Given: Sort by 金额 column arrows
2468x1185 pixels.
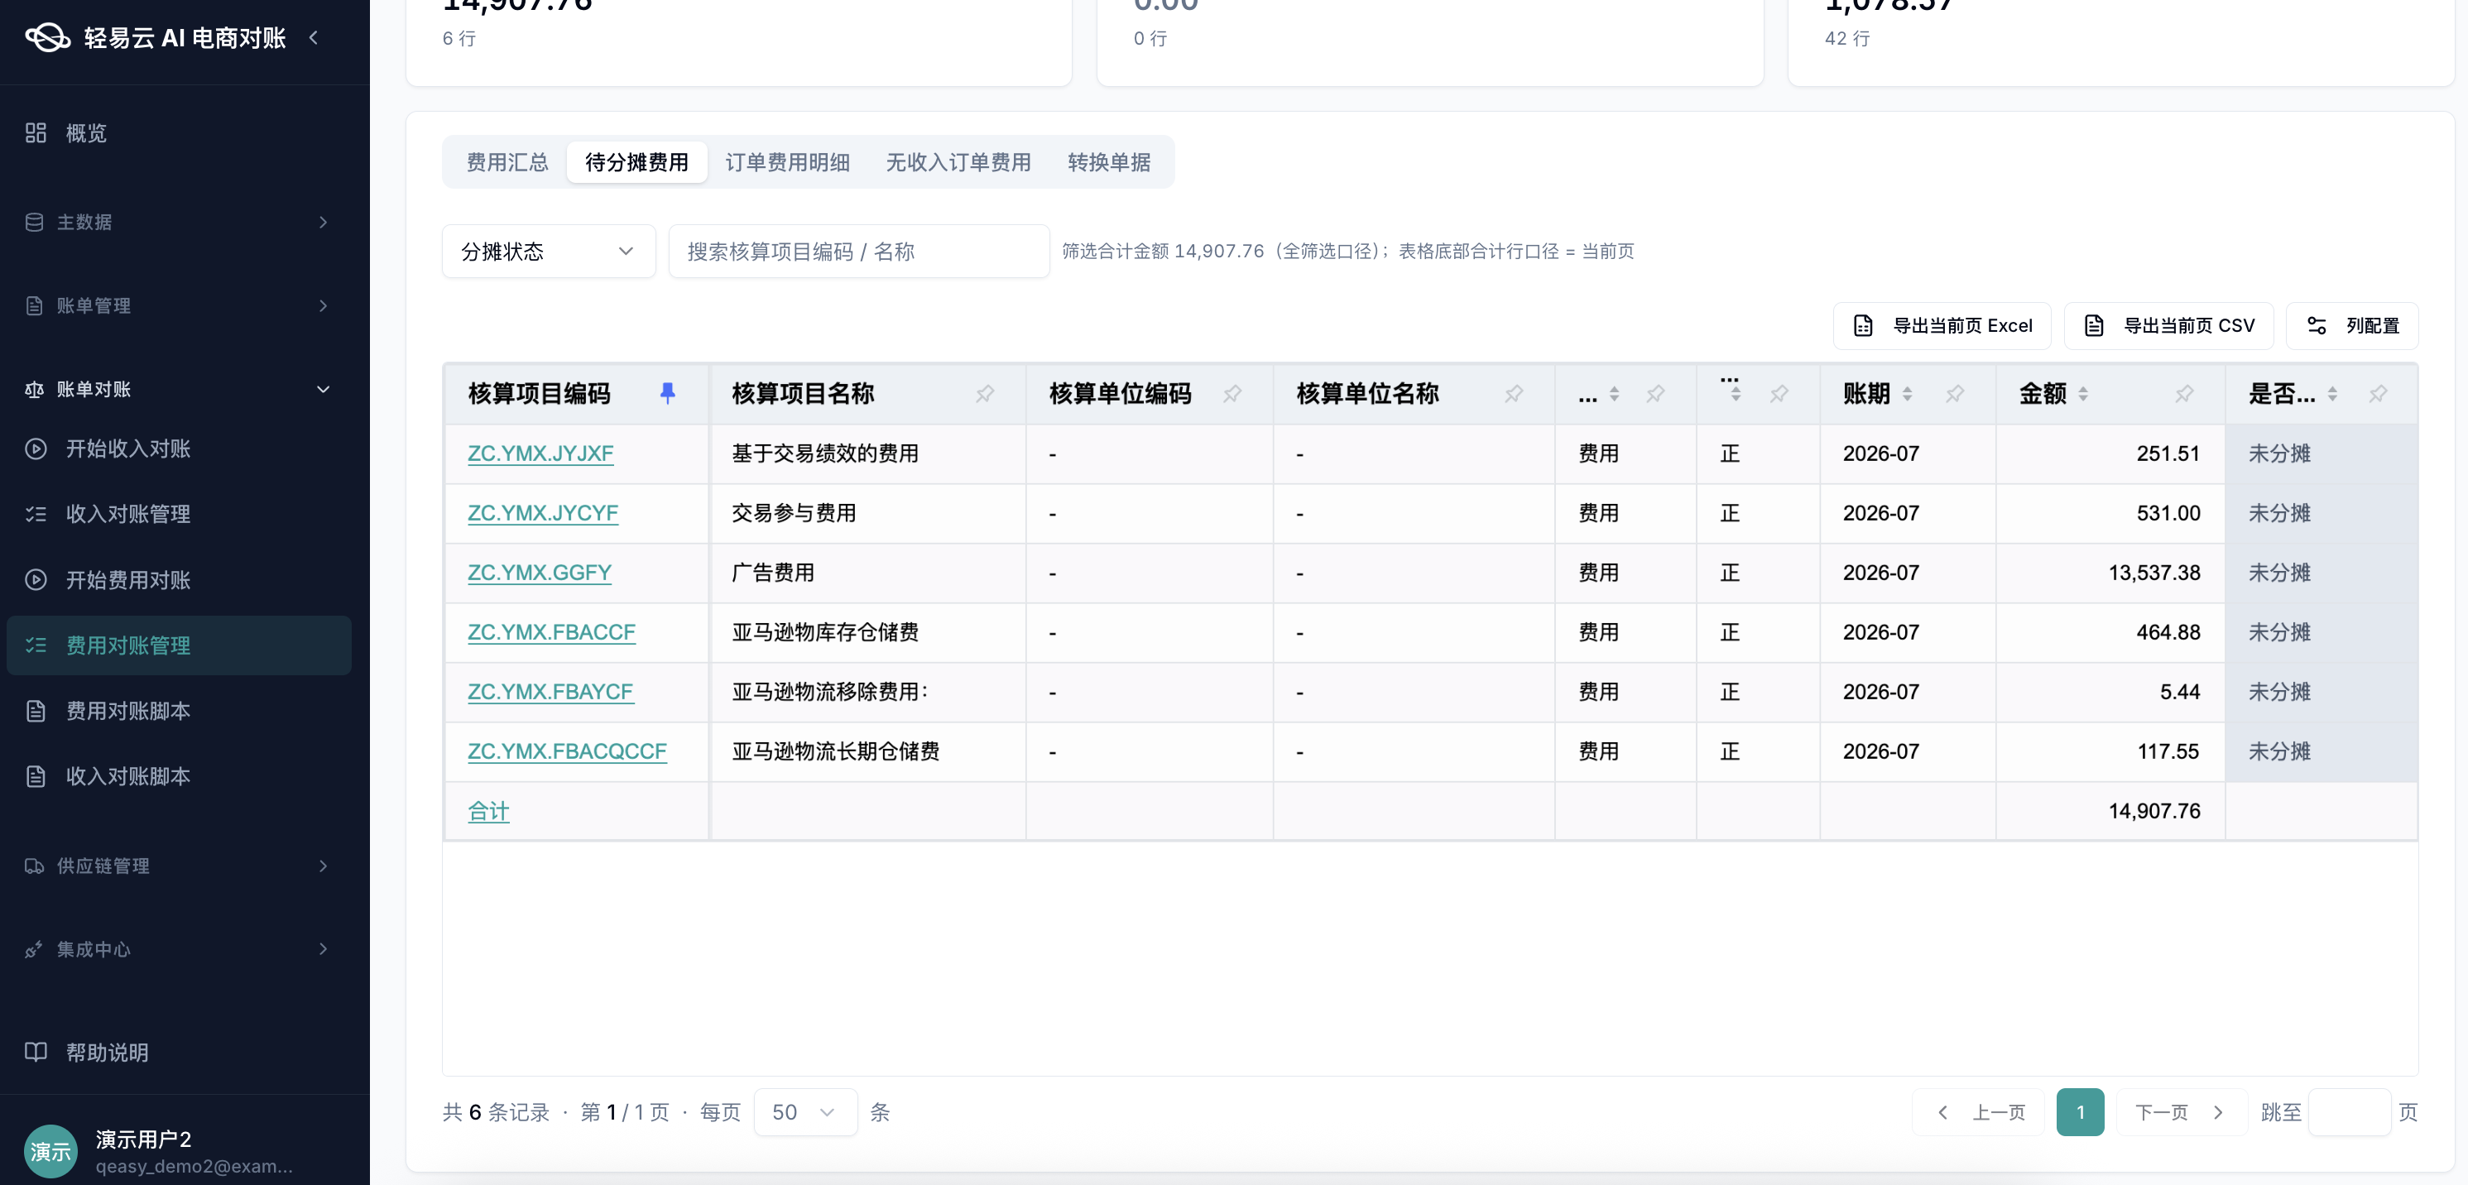Looking at the screenshot, I should (x=2083, y=394).
